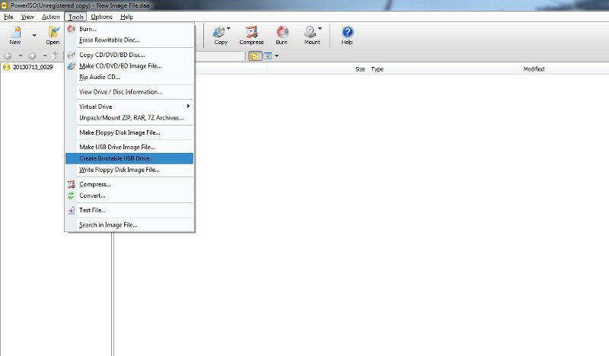The image size is (609, 356).
Task: Click the Back navigation arrow
Action: (8, 56)
